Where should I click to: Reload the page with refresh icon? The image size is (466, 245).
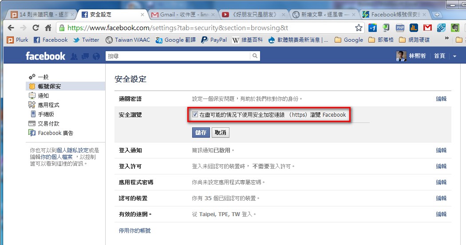[x=36, y=28]
